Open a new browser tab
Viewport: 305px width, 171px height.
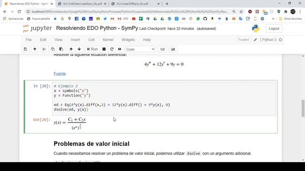(x=167, y=4)
